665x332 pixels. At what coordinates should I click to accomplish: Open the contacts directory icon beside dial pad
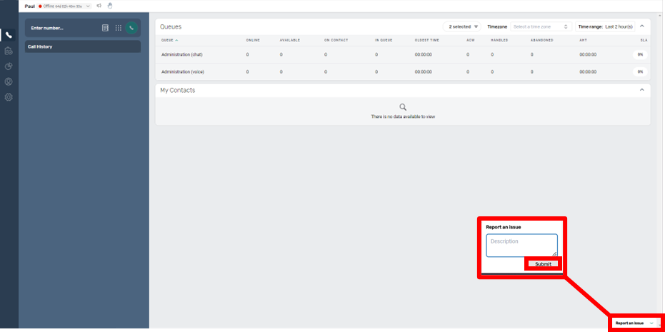click(105, 28)
